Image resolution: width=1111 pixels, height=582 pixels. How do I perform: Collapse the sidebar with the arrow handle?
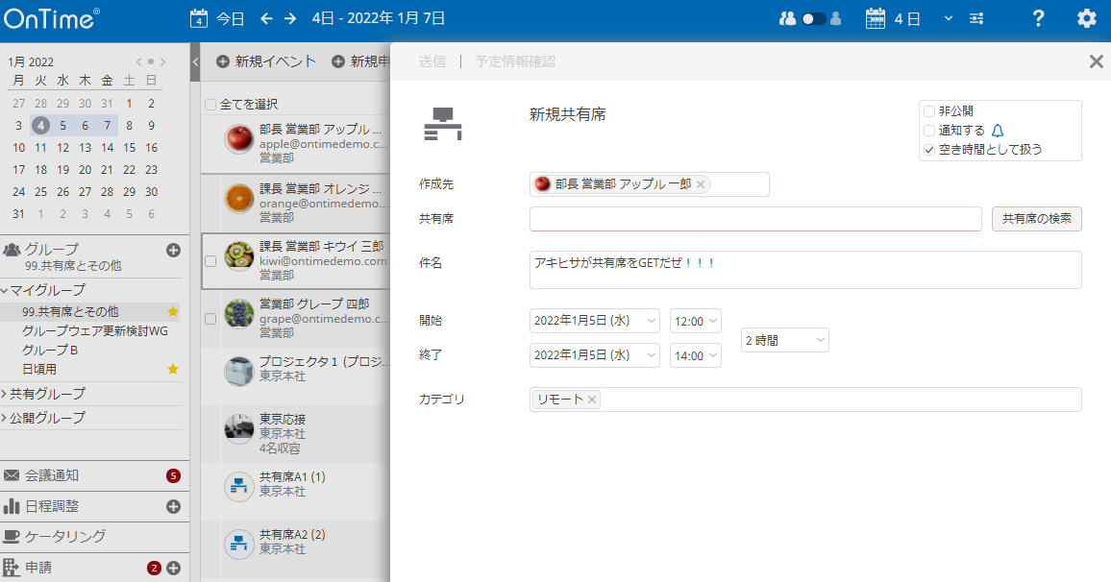pyautogui.click(x=195, y=61)
